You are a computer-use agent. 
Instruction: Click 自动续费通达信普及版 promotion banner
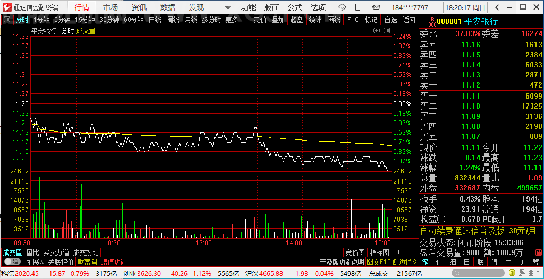[481, 231]
